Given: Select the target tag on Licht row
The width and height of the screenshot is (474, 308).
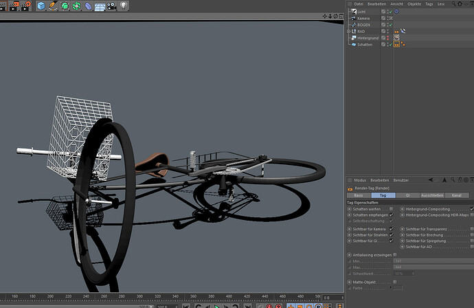Looking at the screenshot, I should (x=396, y=12).
